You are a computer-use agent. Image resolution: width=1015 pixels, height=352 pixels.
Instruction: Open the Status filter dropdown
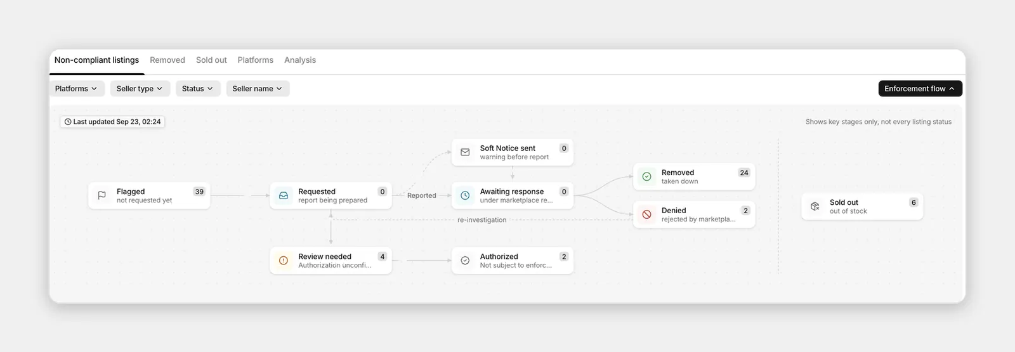pos(198,89)
